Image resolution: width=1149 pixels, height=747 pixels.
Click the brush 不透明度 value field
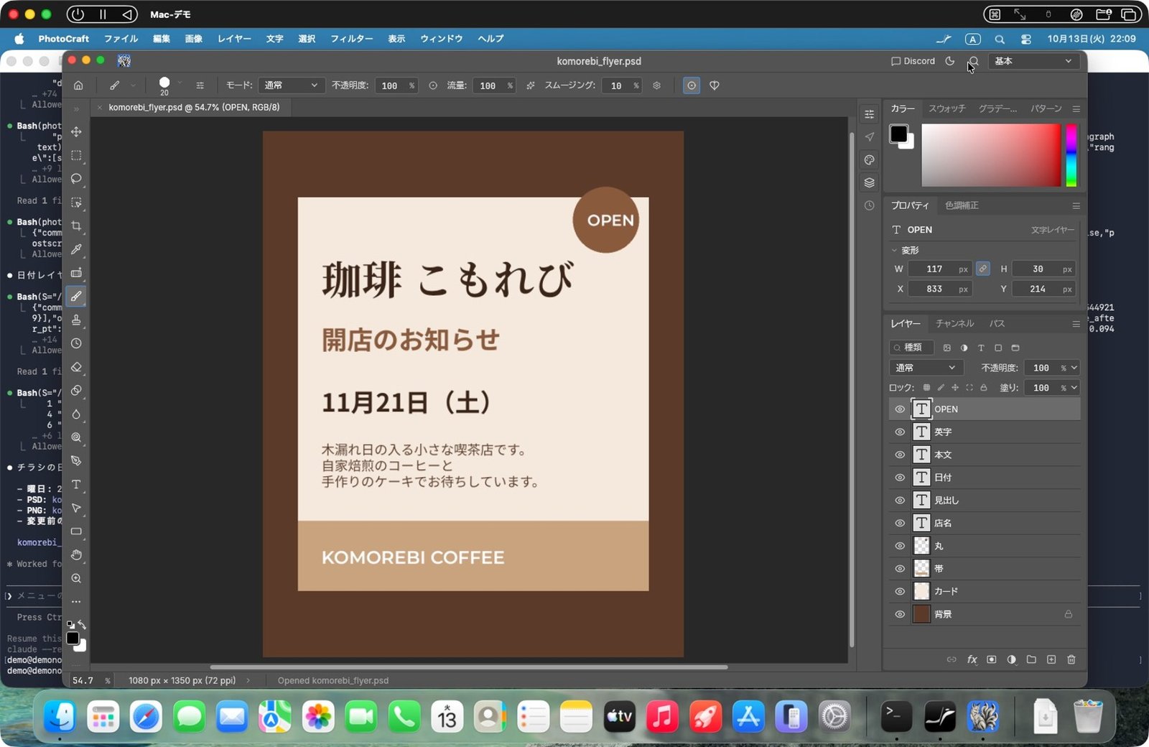pos(390,85)
